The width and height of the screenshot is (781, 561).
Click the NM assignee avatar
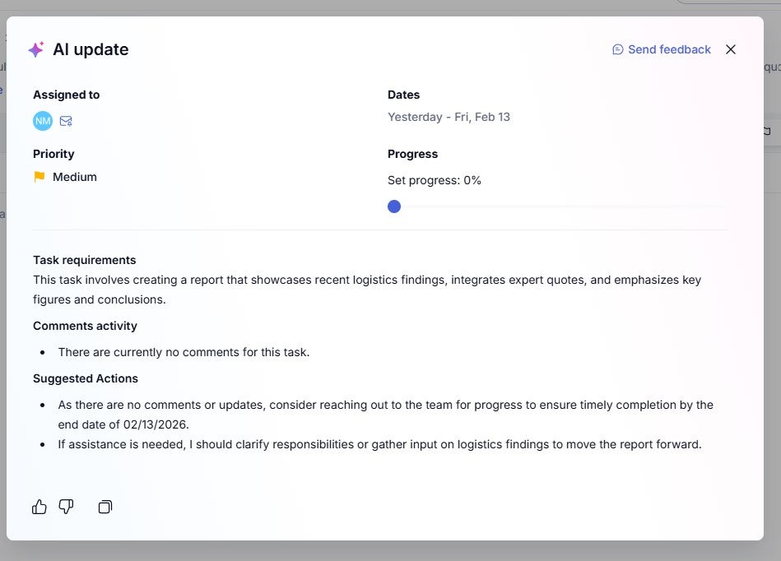(42, 120)
